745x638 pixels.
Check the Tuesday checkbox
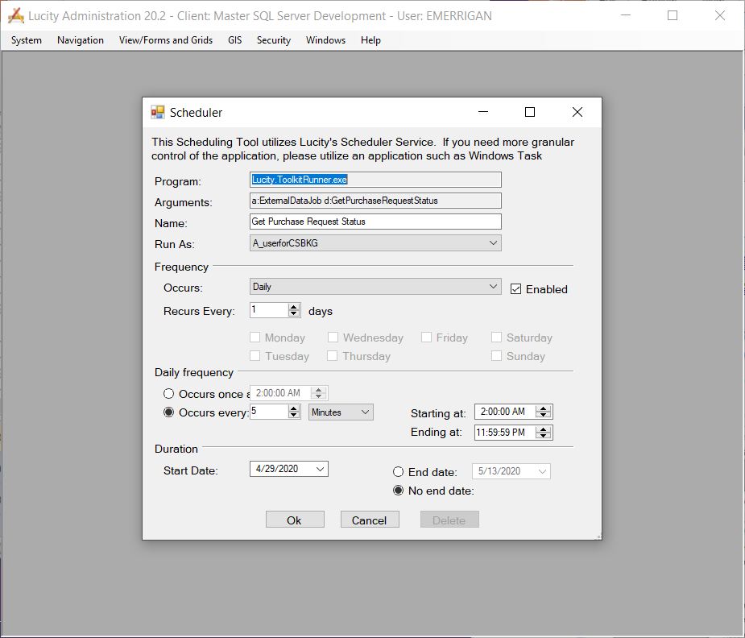tap(255, 356)
